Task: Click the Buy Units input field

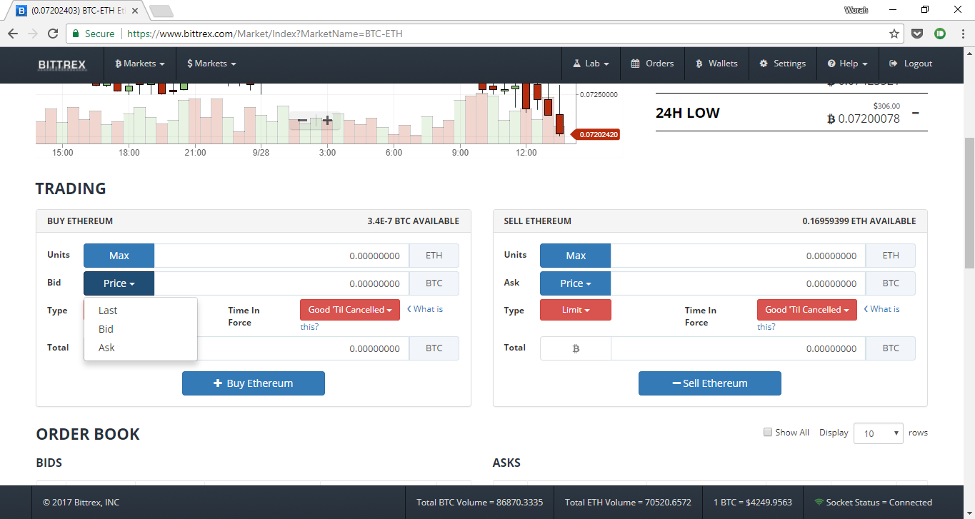Action: click(x=281, y=256)
